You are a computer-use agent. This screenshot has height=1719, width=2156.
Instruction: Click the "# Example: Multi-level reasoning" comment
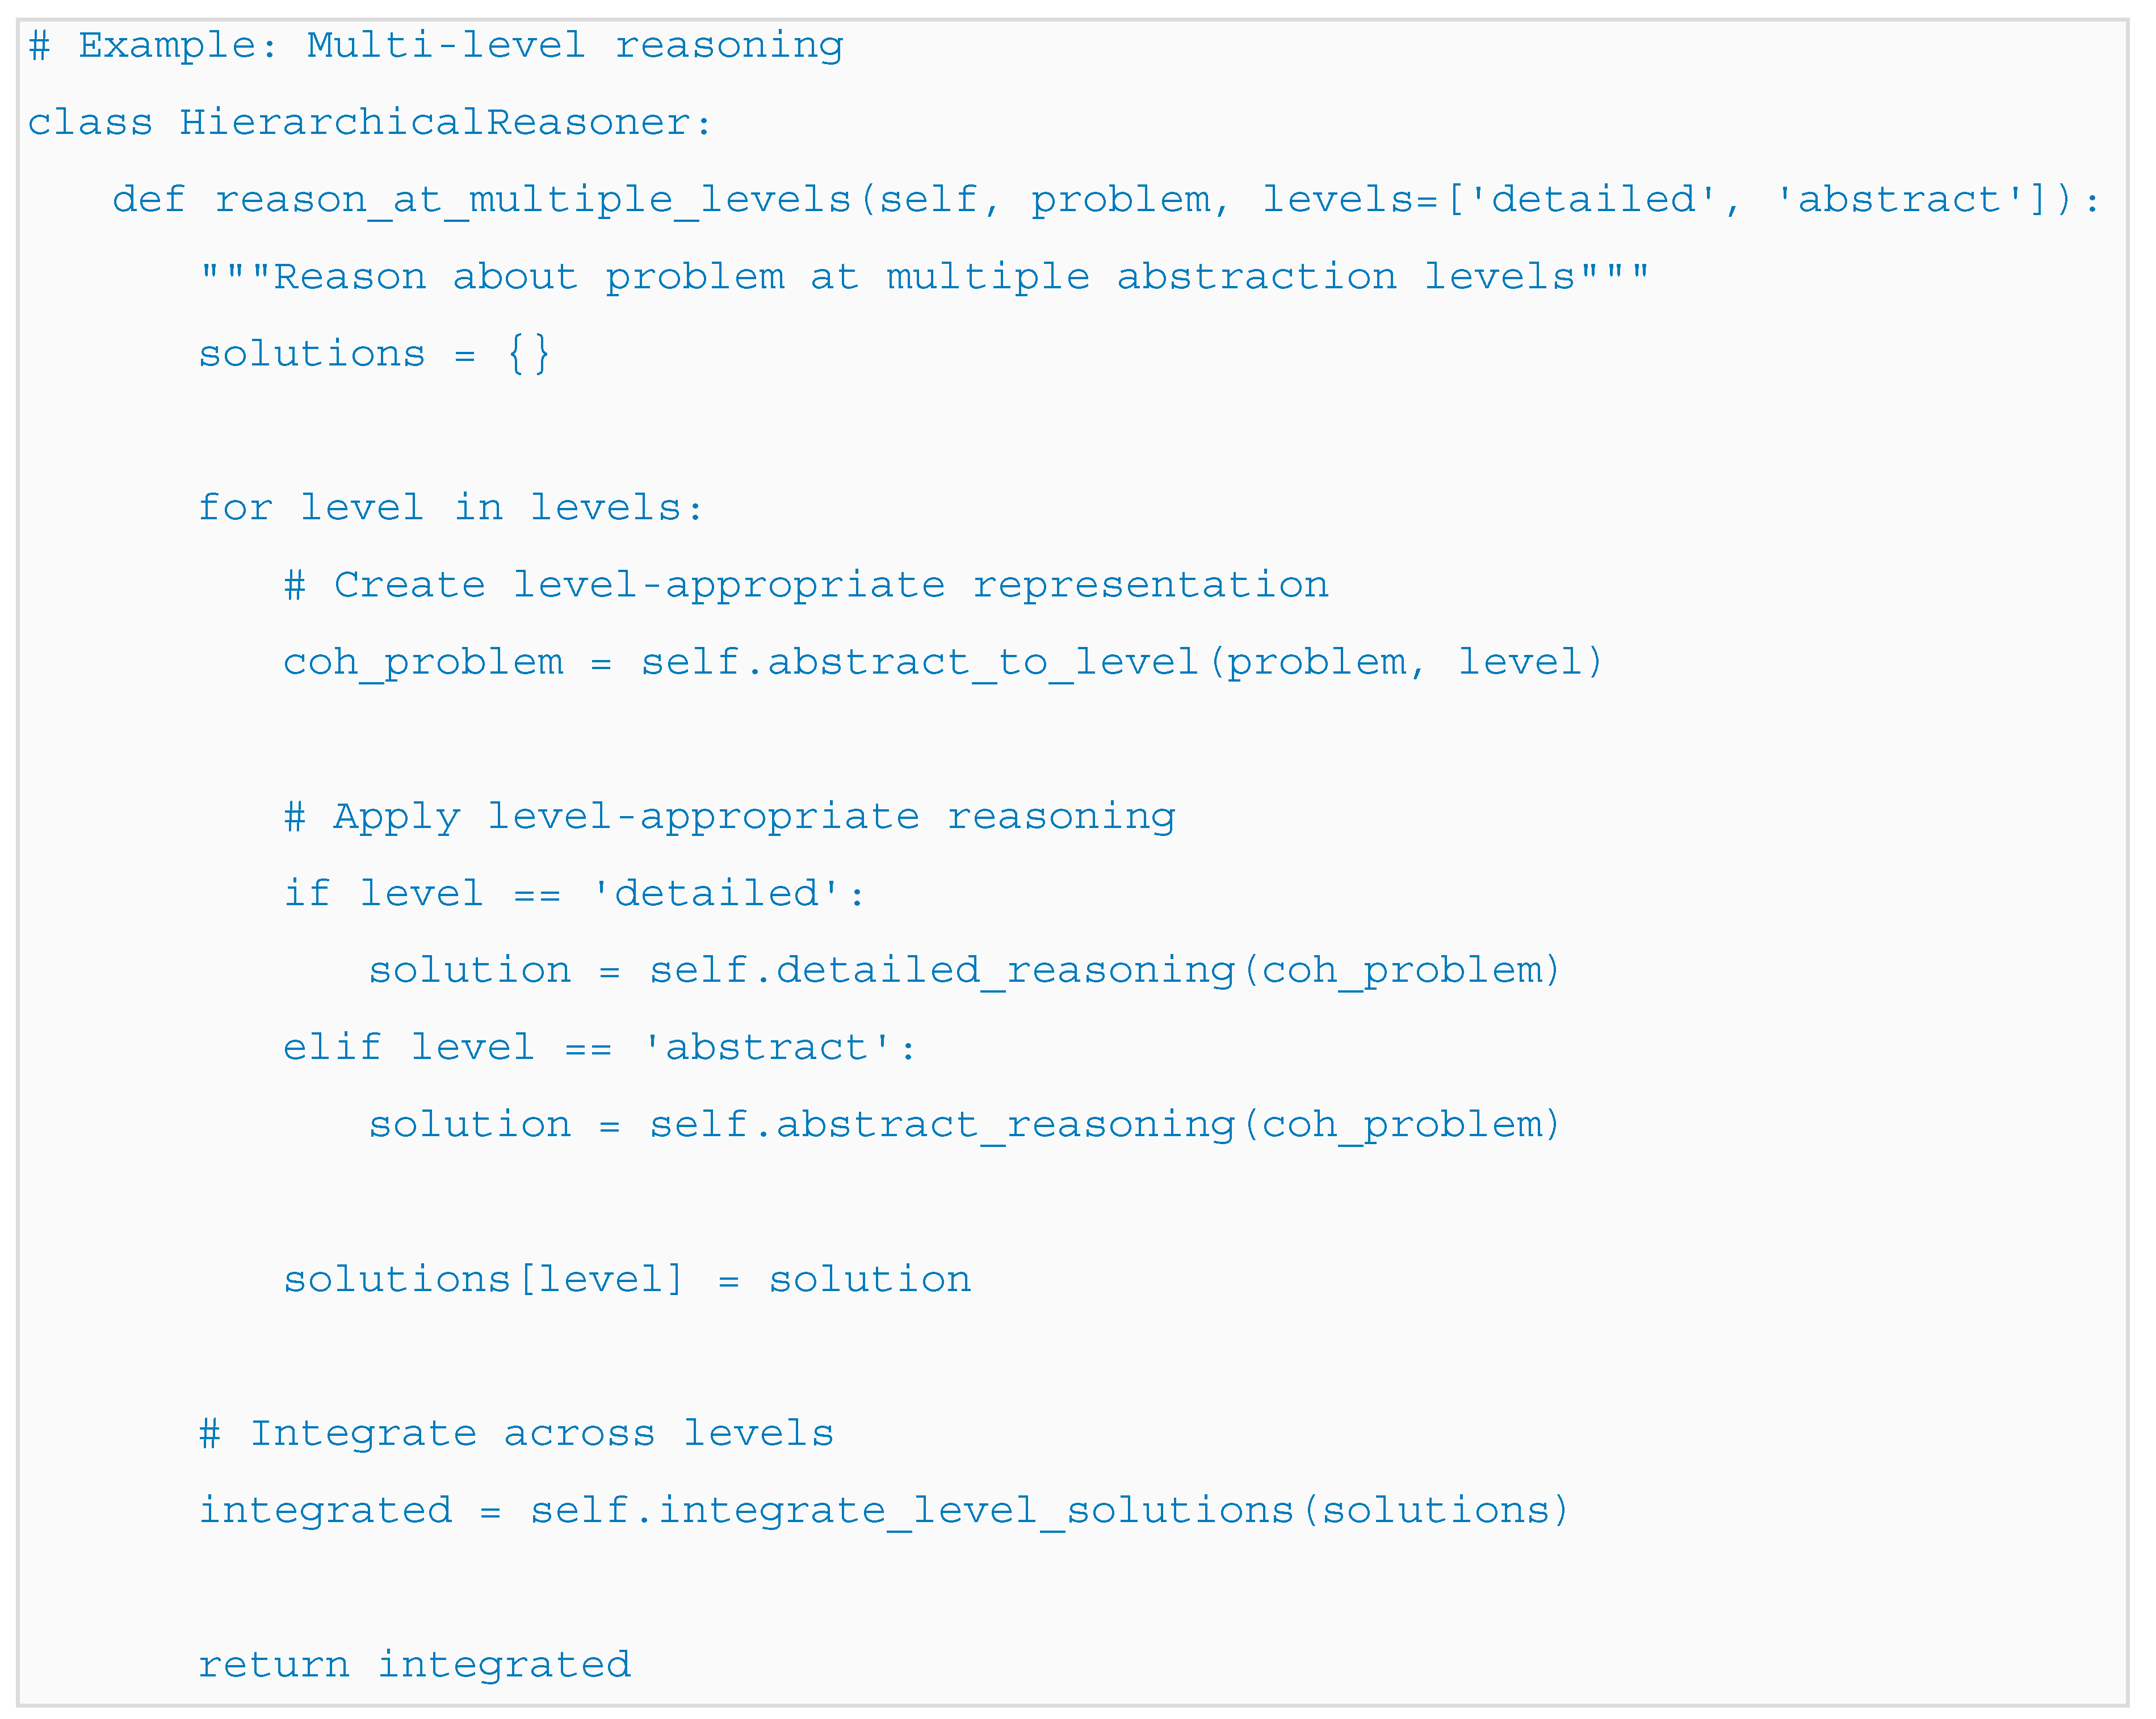pos(436,46)
